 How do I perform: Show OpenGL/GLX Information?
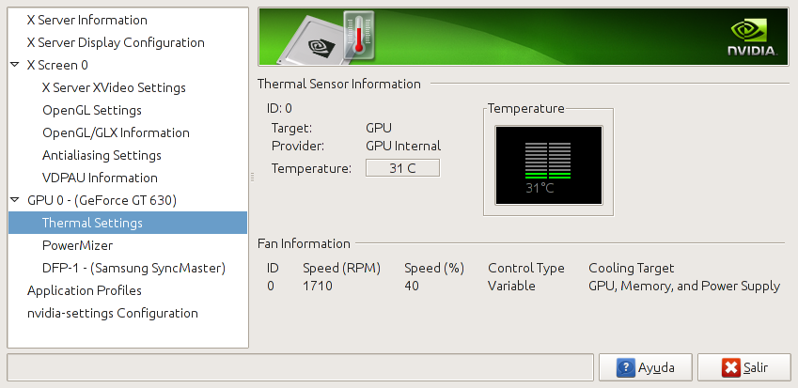116,132
